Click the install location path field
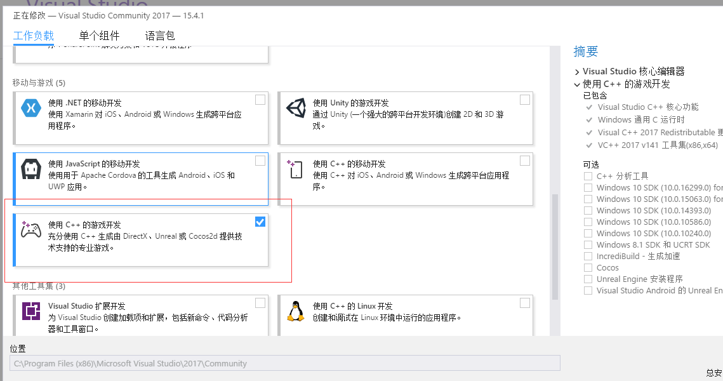The height and width of the screenshot is (381, 723). coord(285,363)
